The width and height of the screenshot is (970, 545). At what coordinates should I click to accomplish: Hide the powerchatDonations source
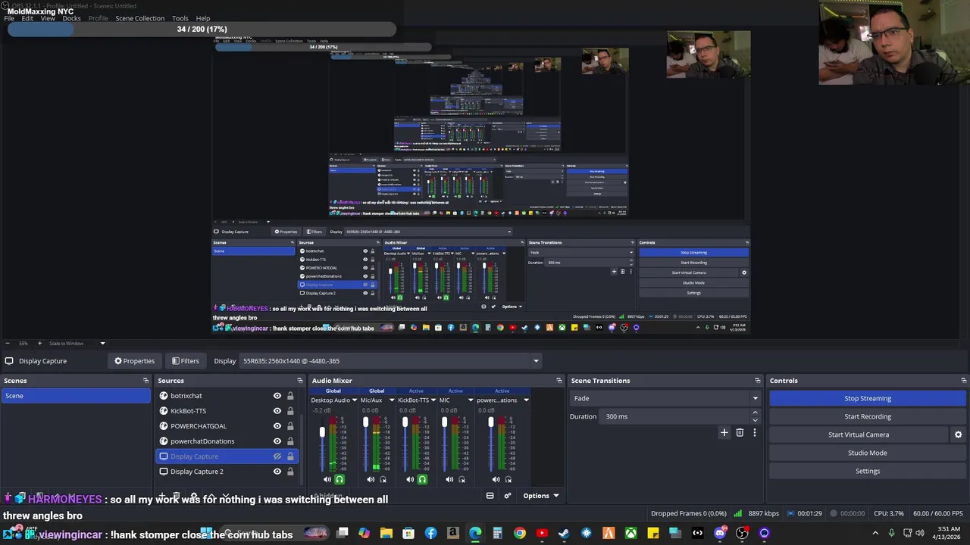click(x=277, y=441)
